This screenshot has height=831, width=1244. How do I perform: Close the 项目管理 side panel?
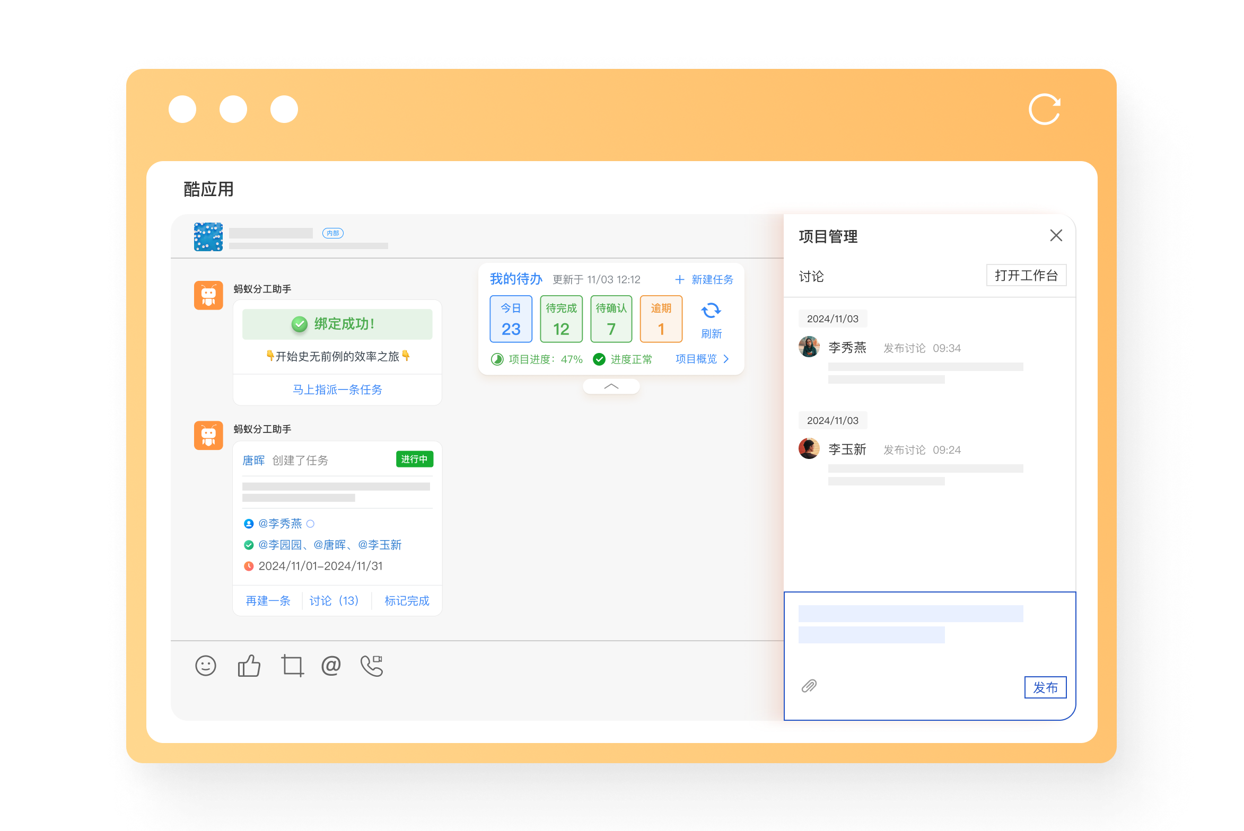1056,235
